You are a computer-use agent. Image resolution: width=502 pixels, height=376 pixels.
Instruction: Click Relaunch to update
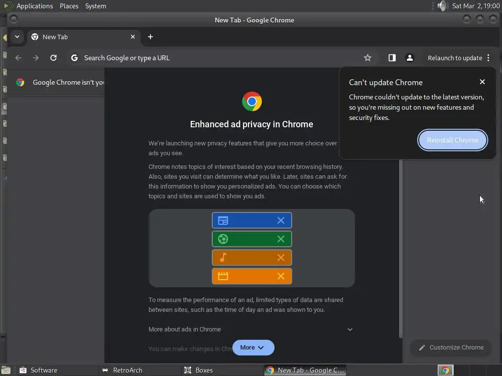click(x=454, y=58)
